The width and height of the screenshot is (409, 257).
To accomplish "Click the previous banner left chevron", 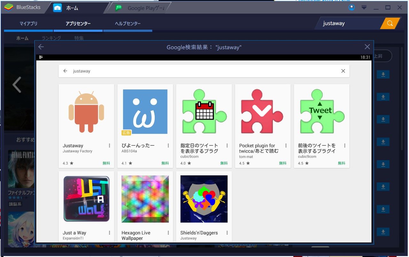I will [17, 85].
